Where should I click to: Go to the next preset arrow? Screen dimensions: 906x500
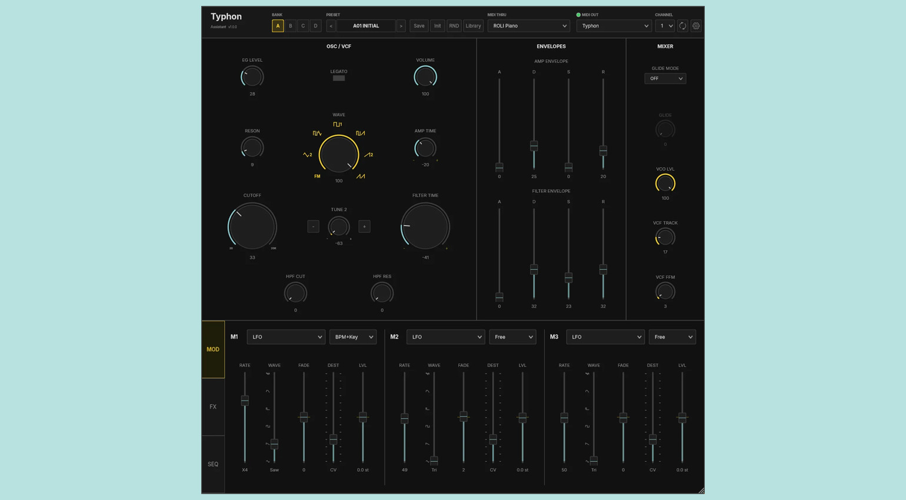pos(401,26)
